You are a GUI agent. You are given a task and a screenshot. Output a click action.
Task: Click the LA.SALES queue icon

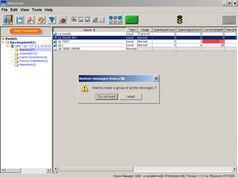55,34
